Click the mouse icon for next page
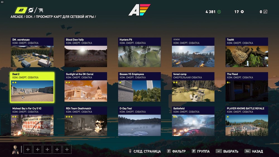 pyautogui.click(x=130, y=151)
